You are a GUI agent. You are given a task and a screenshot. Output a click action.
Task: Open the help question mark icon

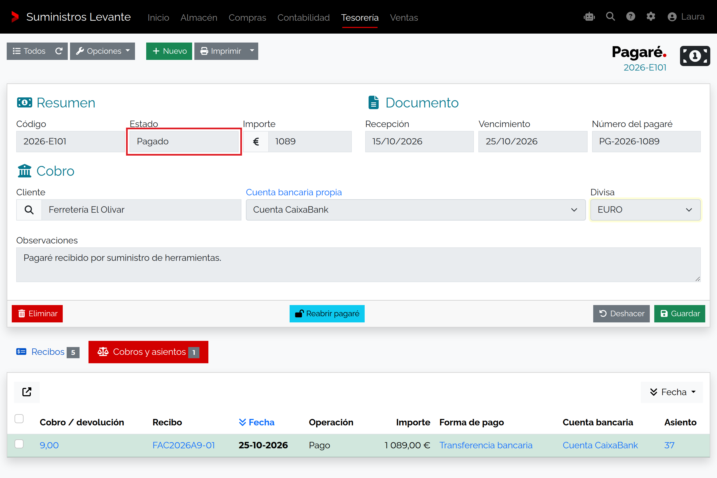pyautogui.click(x=630, y=17)
